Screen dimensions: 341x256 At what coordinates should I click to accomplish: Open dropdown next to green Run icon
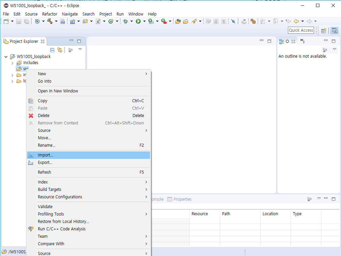click(x=144, y=21)
